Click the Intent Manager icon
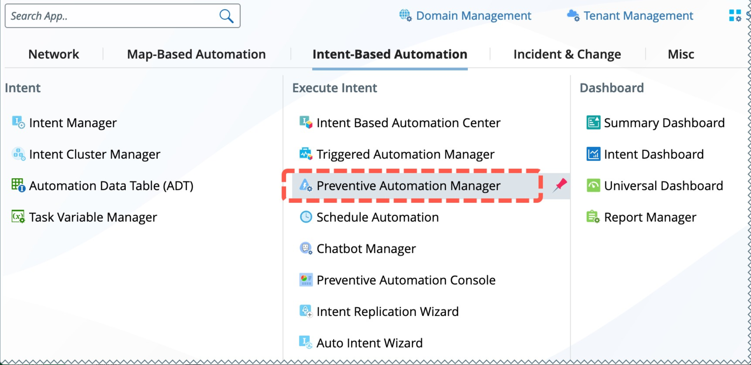The height and width of the screenshot is (365, 751). [18, 123]
